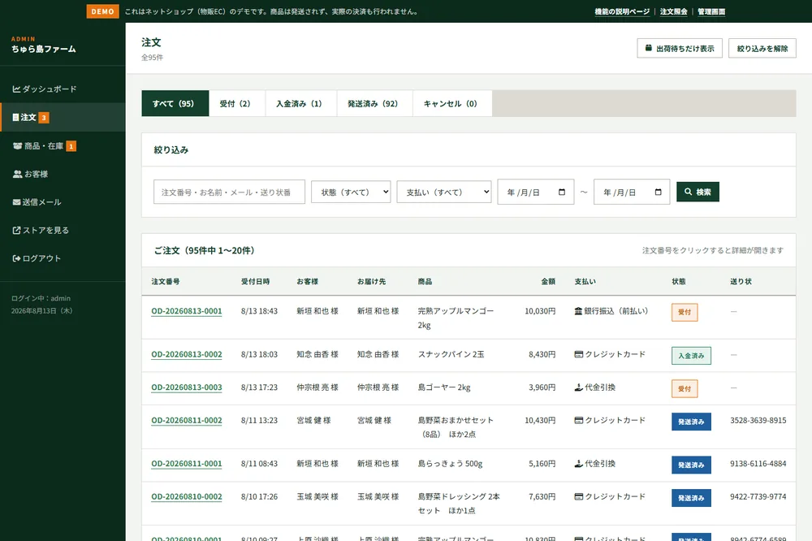
Task: Click bank icon beside 銀行振込(前払い)
Action: (x=578, y=311)
